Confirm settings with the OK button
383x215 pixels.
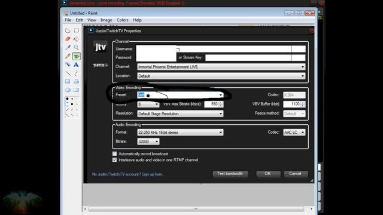point(268,174)
